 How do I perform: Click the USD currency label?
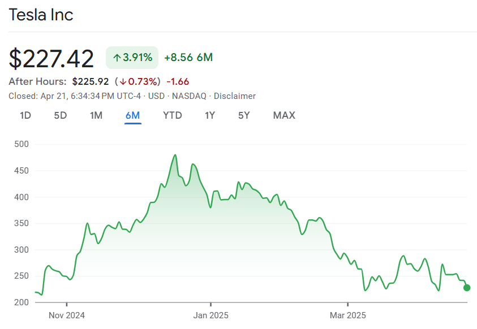coord(156,96)
